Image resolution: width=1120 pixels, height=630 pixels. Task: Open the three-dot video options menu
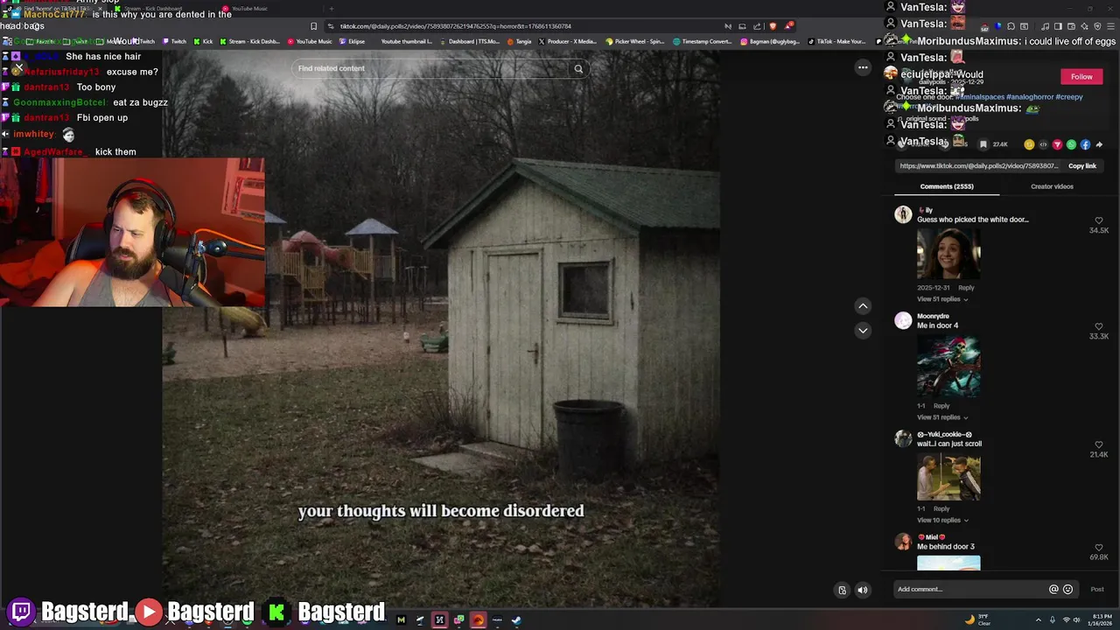coord(863,67)
